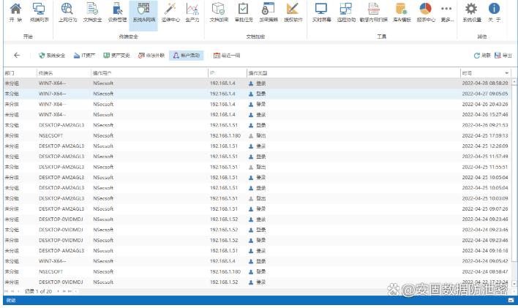
Task: Click the back arrow navigation button
Action: click(x=17, y=56)
